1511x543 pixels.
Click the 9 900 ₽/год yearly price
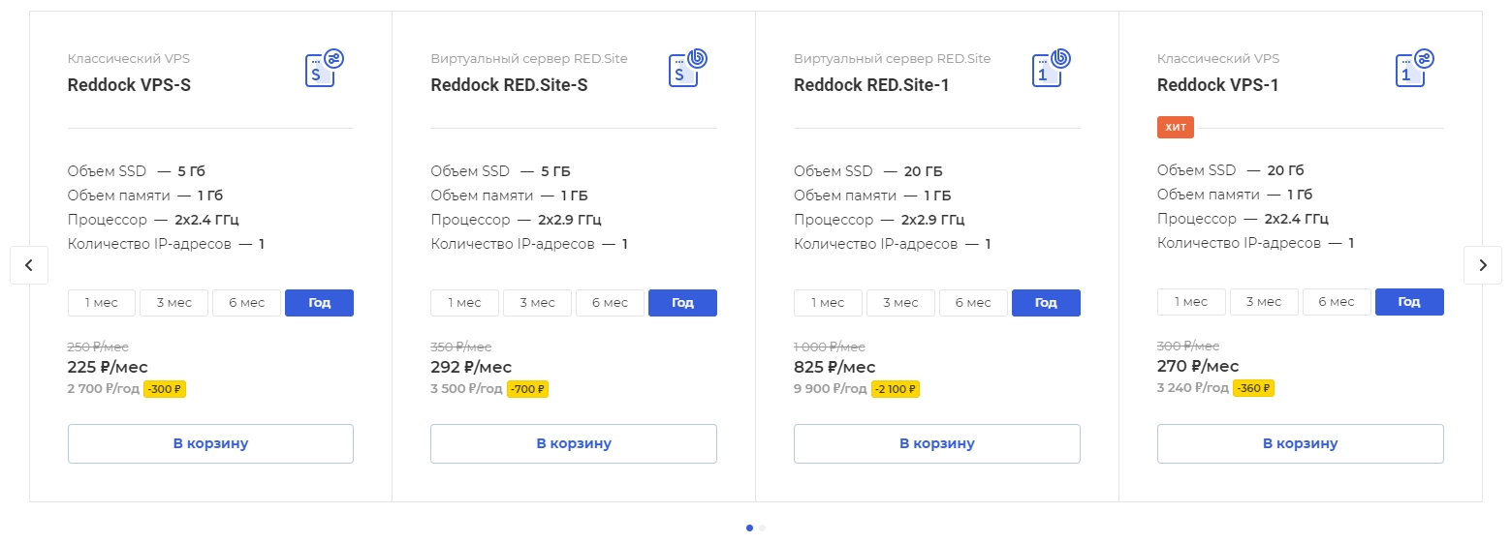(831, 389)
